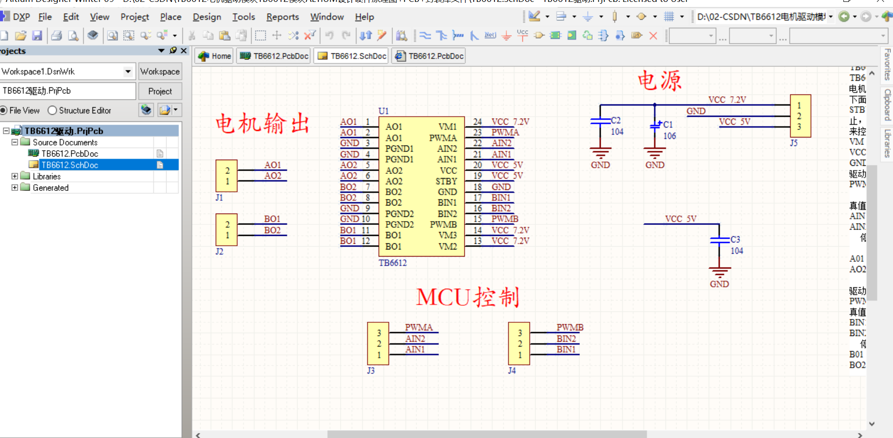Expand the Libraries folder
Viewport: 893px width, 438px height.
coord(15,176)
